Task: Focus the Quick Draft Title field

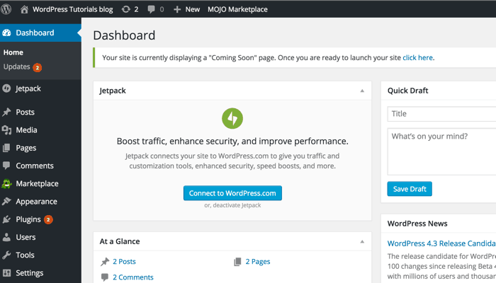Action: click(x=441, y=114)
